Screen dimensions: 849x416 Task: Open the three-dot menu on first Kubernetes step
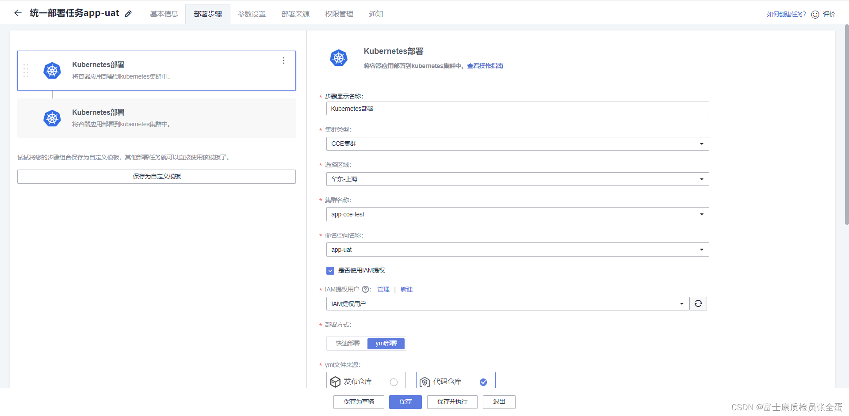click(x=283, y=61)
